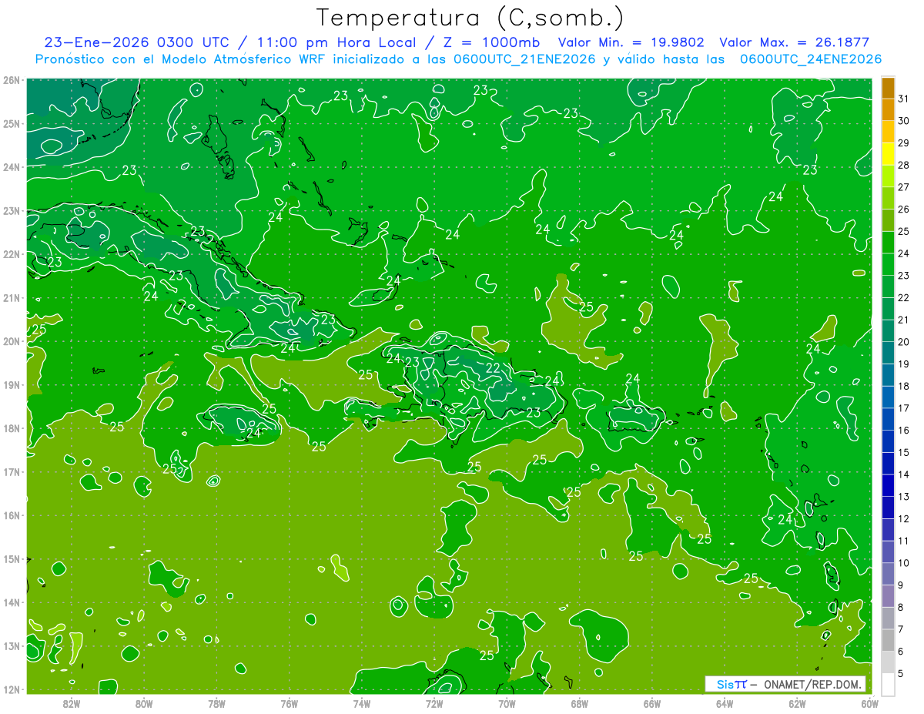Click the '21N' latitude axis label
Screen dimensions: 924x714
tap(11, 298)
